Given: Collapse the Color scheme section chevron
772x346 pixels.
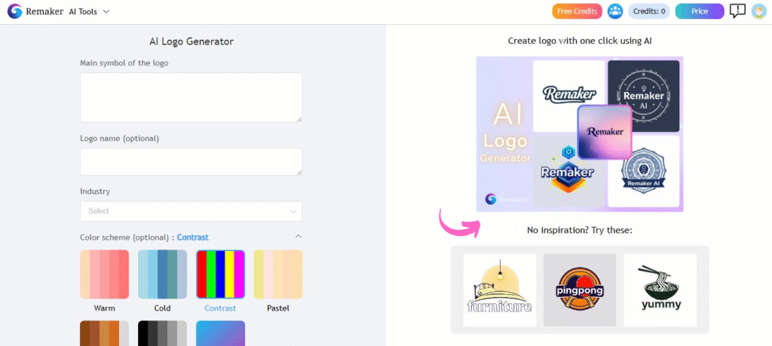Looking at the screenshot, I should click(297, 237).
